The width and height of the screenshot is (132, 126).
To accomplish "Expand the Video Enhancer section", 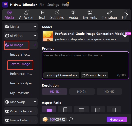I will coord(21,111).
